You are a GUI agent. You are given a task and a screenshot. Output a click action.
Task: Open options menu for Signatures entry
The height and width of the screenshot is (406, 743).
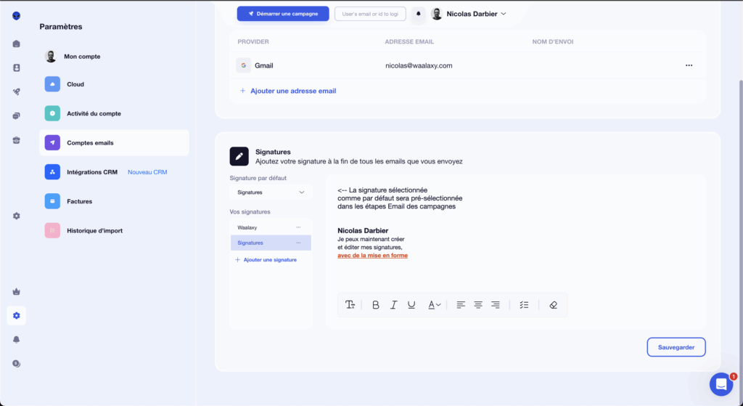coord(298,243)
